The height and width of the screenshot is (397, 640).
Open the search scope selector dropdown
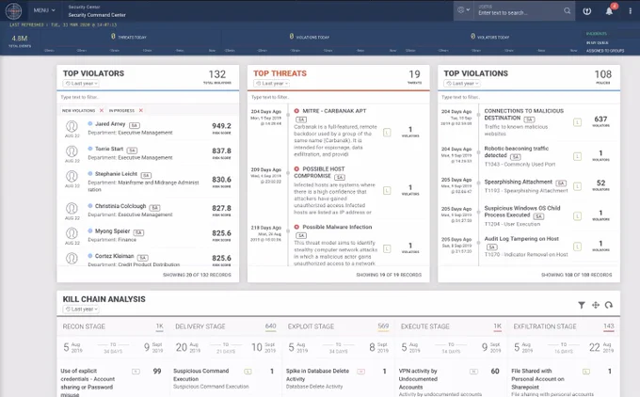click(x=464, y=9)
